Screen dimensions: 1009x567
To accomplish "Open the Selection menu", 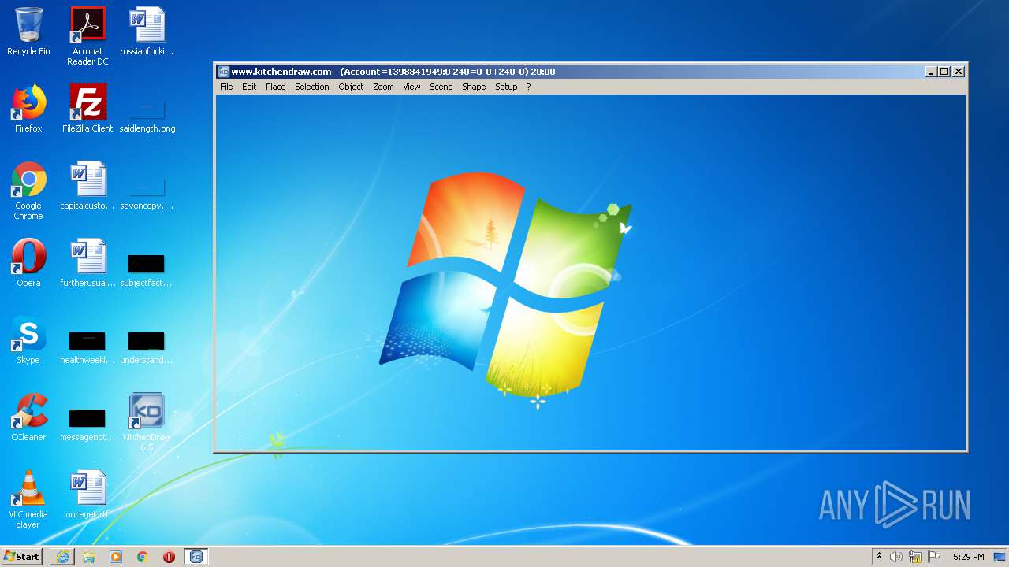I will point(312,87).
